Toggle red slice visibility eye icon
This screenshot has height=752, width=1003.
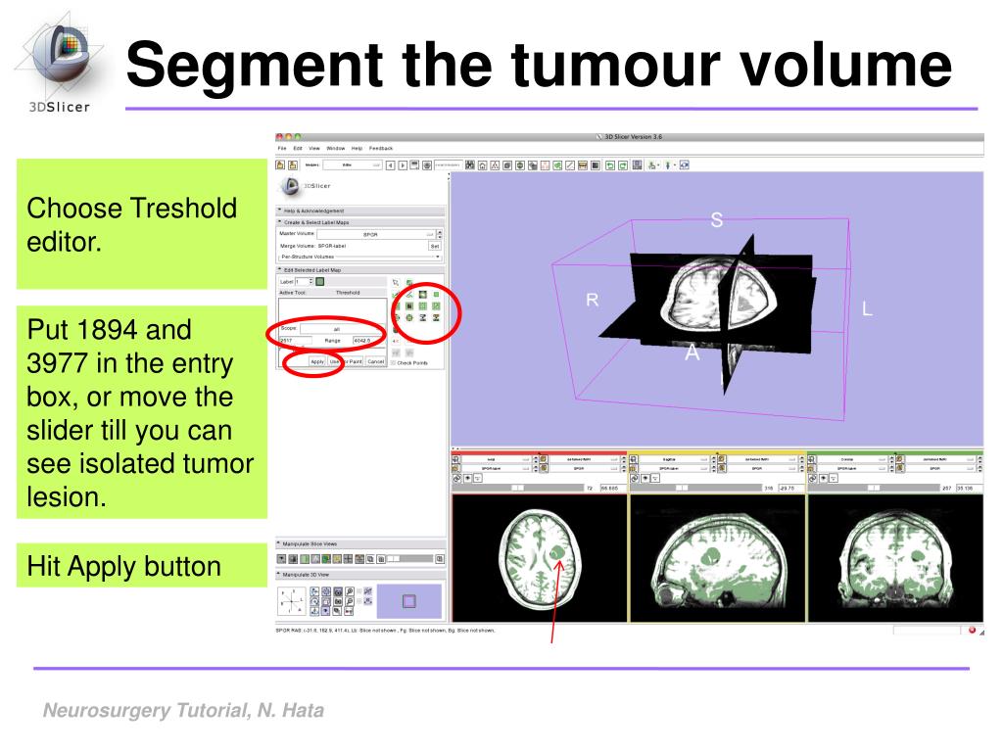[467, 479]
